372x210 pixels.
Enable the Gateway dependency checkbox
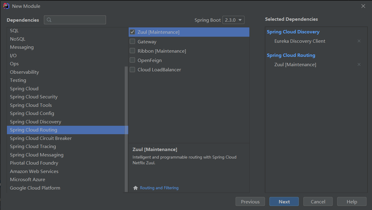click(132, 42)
